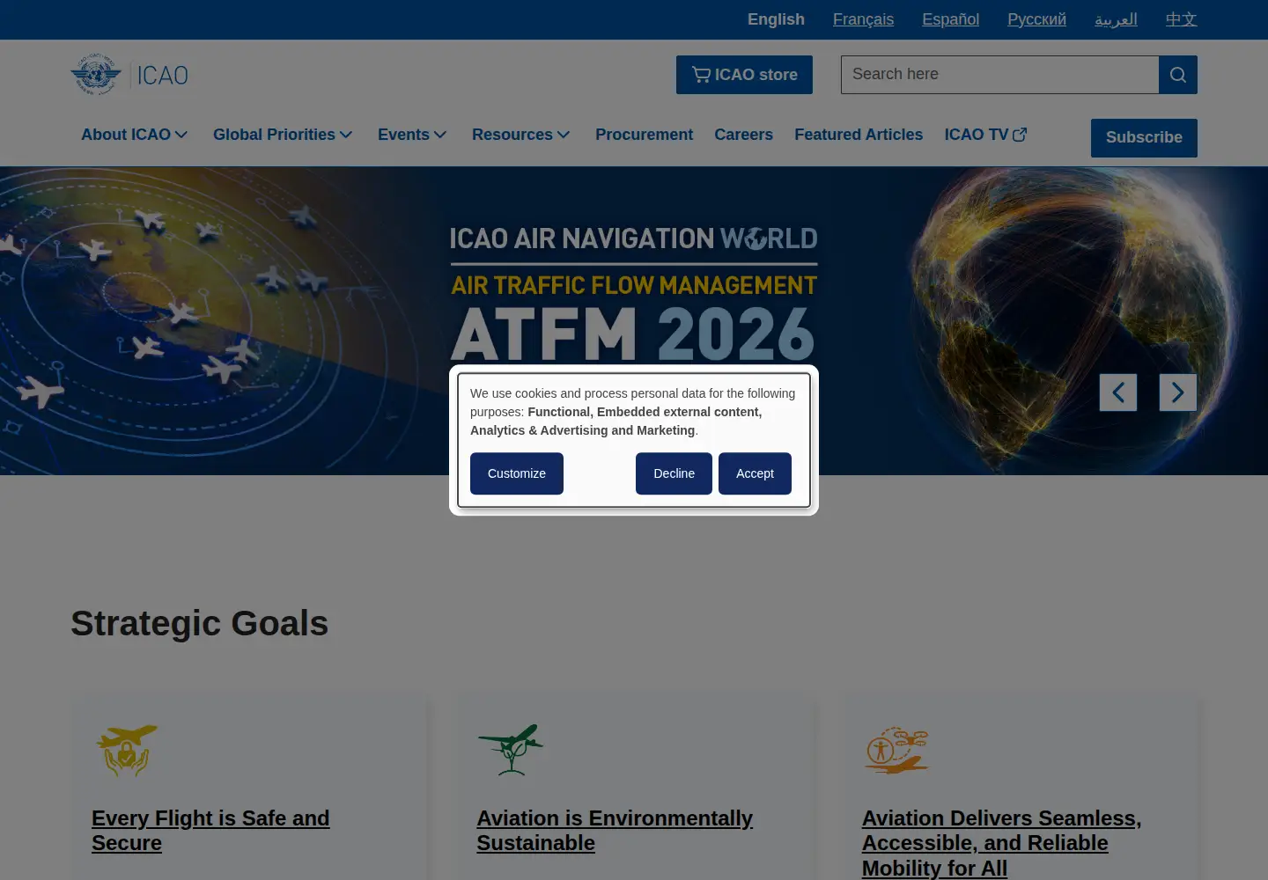Expand the About ICAO menu
Screen dimensions: 1268x880
pyautogui.click(x=135, y=135)
